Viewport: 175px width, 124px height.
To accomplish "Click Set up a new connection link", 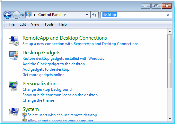I will point(81,44).
